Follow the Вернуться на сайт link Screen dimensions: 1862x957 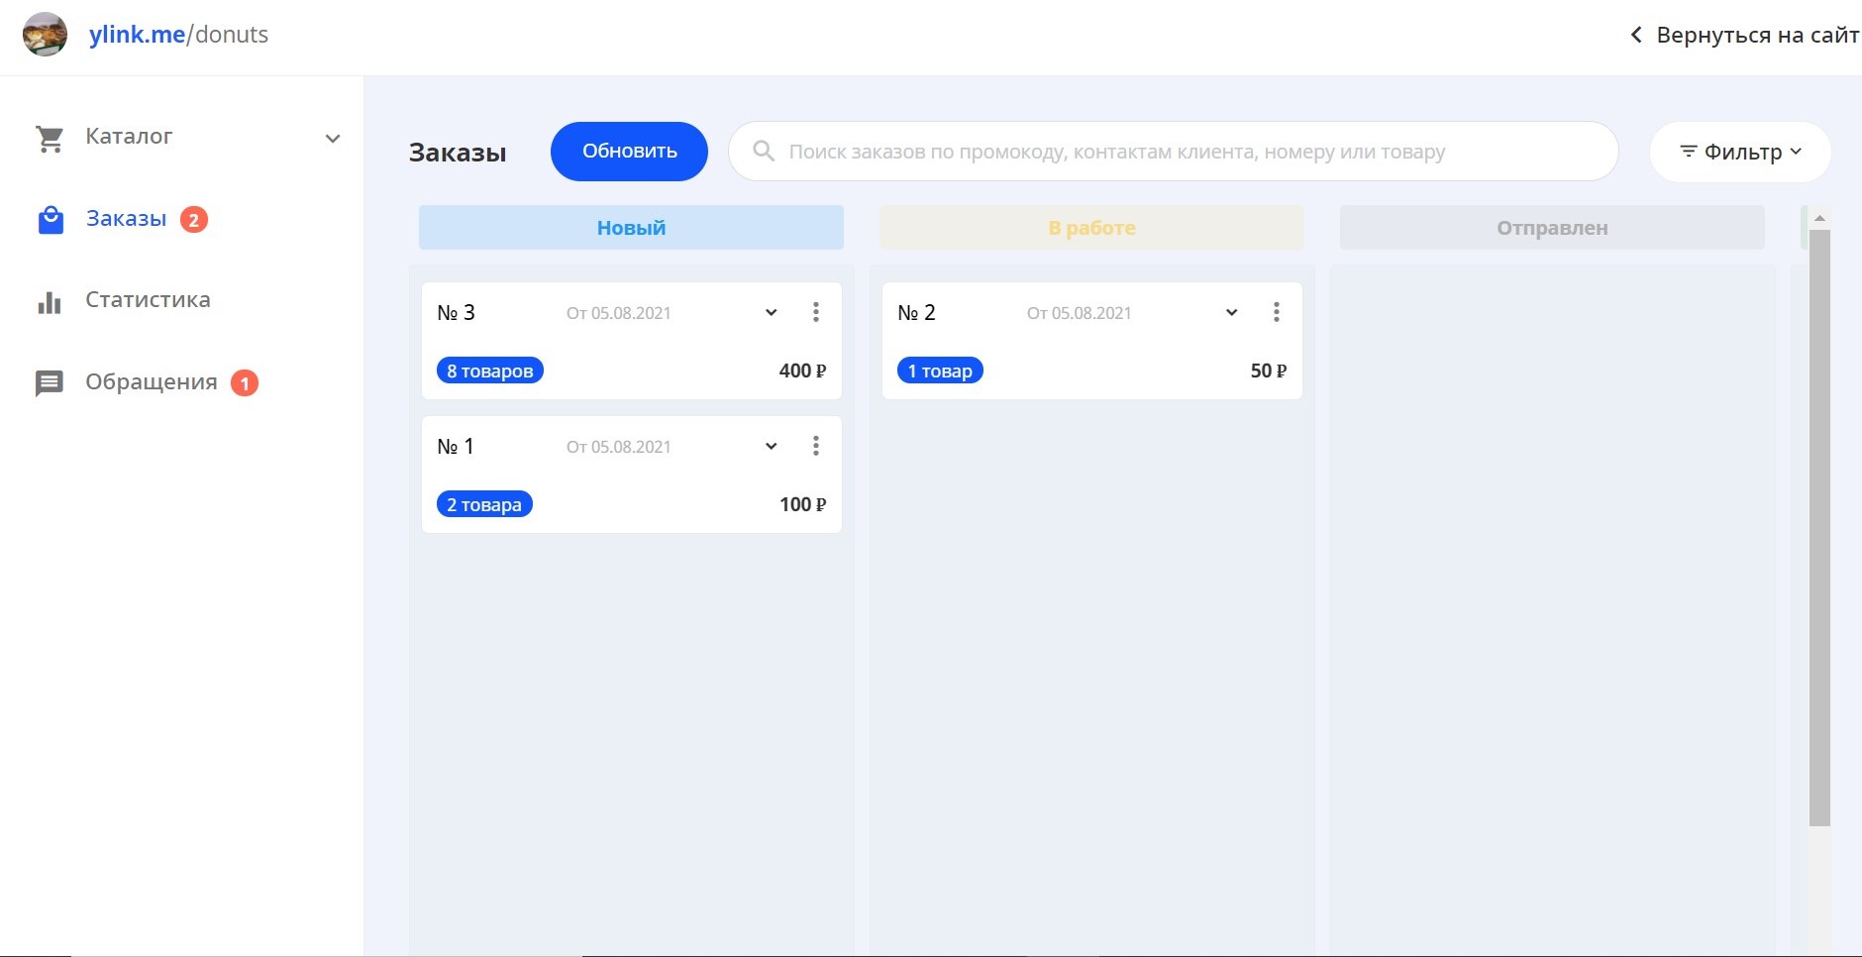[1744, 35]
